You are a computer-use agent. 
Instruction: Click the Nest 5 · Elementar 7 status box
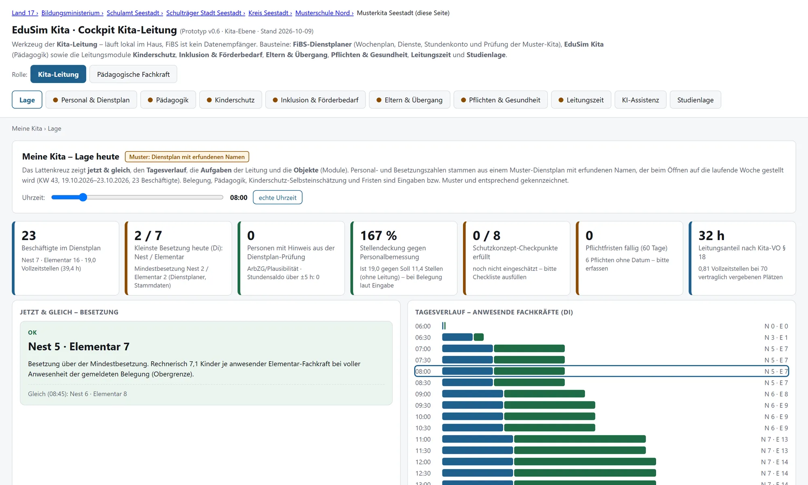(x=206, y=363)
